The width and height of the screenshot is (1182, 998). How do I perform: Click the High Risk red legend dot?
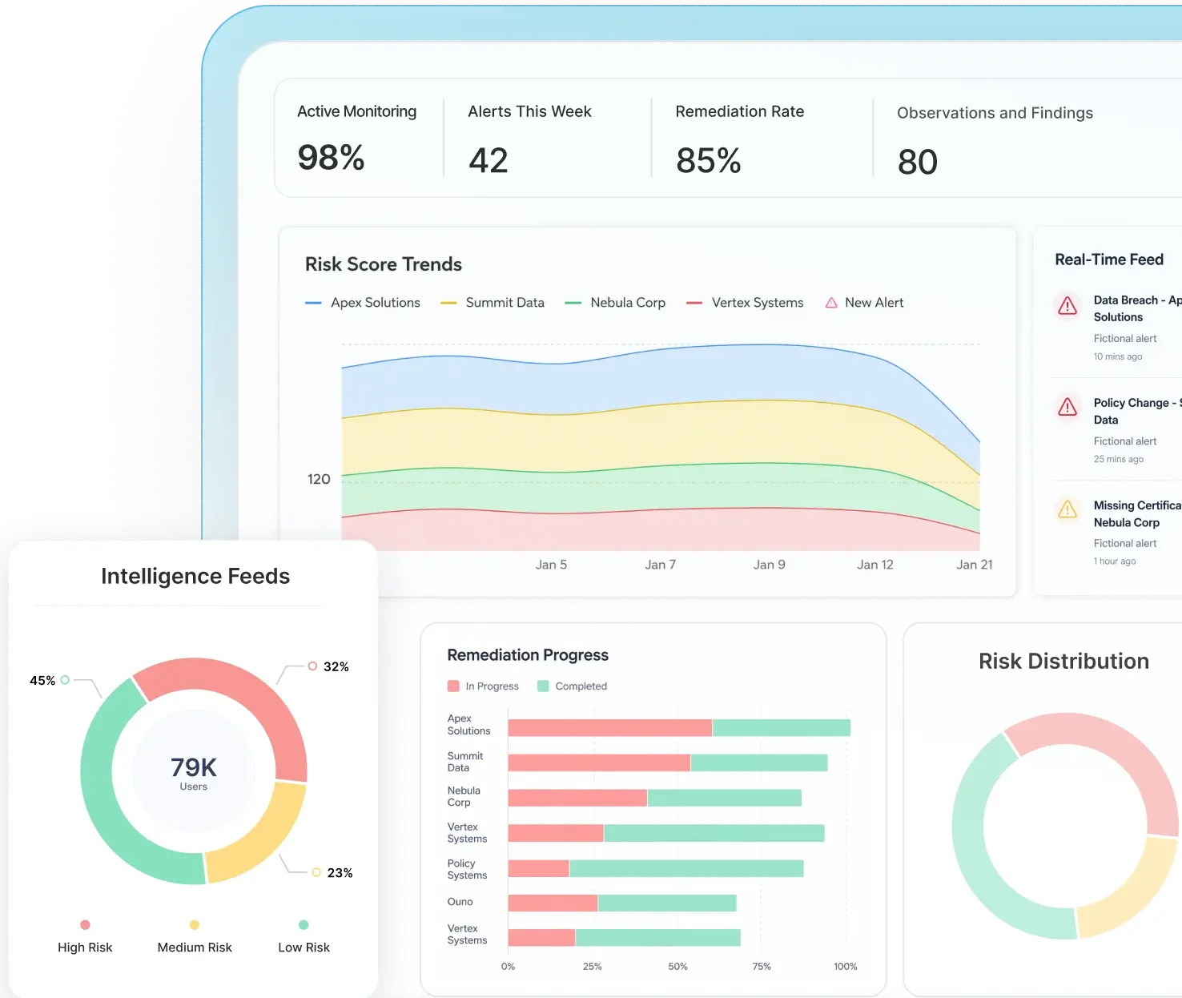pos(85,924)
